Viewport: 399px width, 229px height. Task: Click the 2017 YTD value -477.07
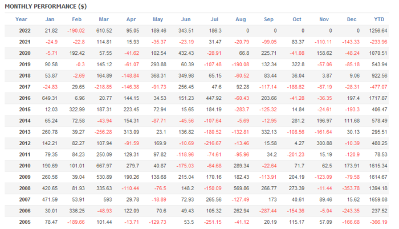point(378,87)
